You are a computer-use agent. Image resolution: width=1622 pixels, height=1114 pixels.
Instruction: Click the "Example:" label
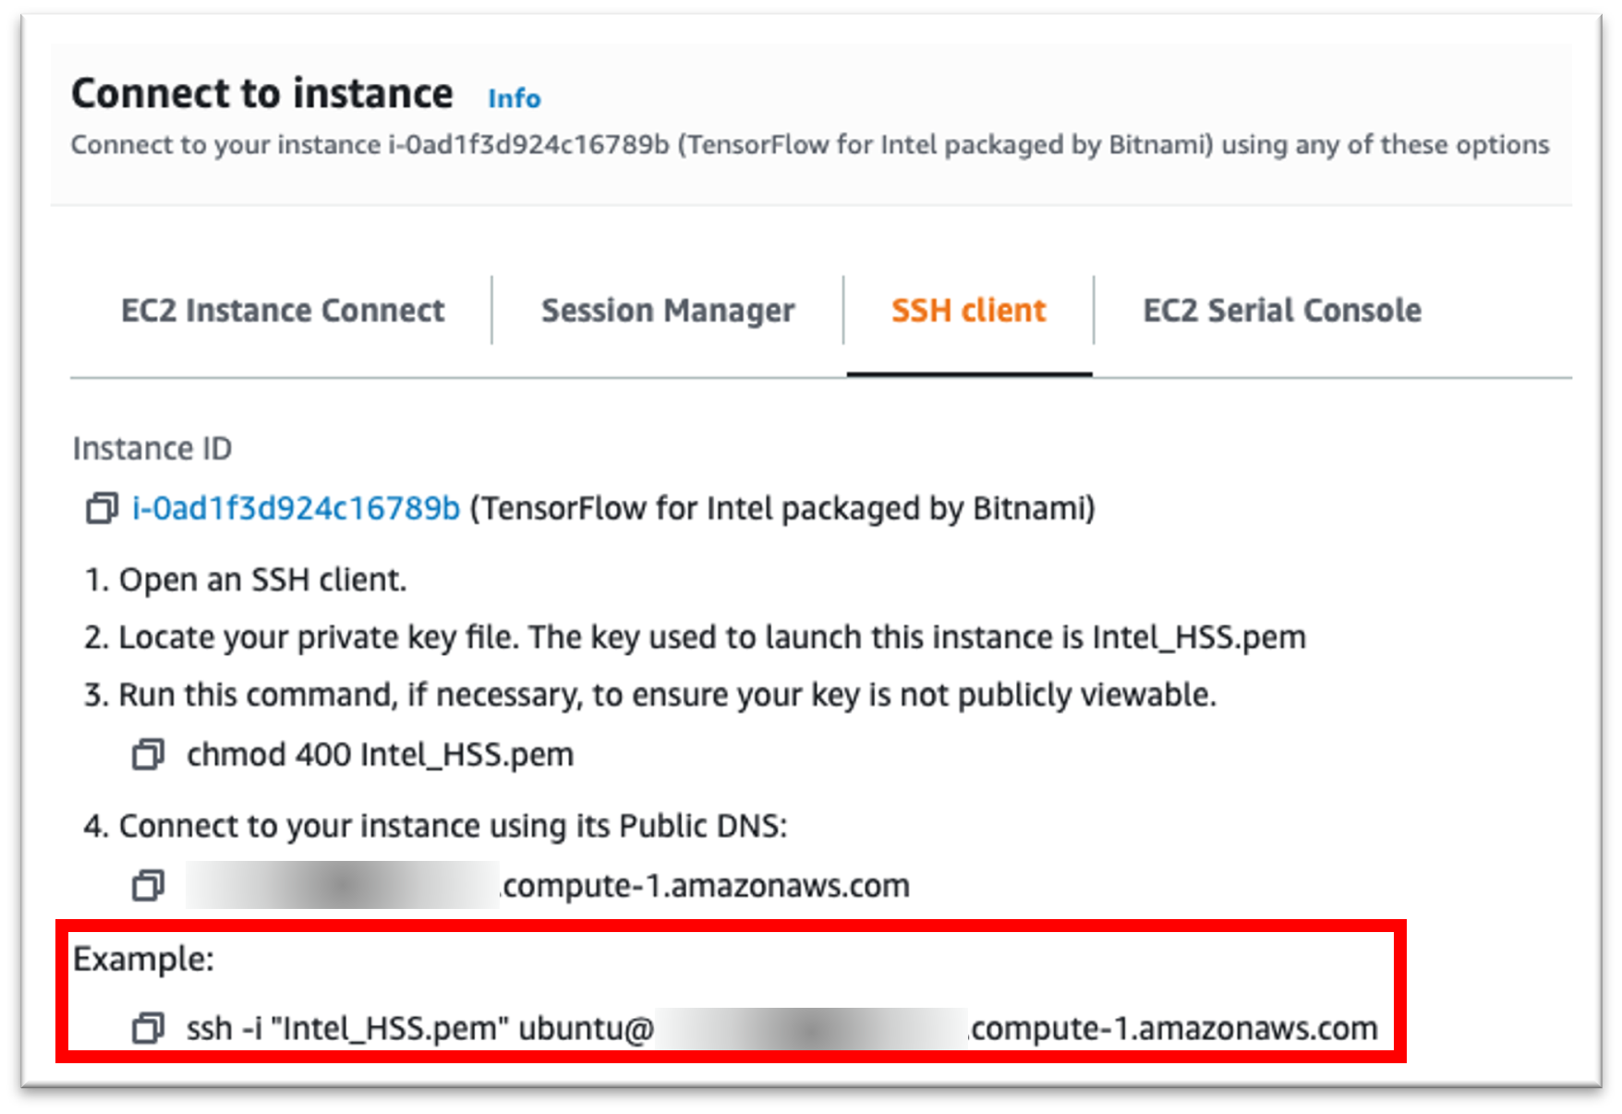point(143,959)
